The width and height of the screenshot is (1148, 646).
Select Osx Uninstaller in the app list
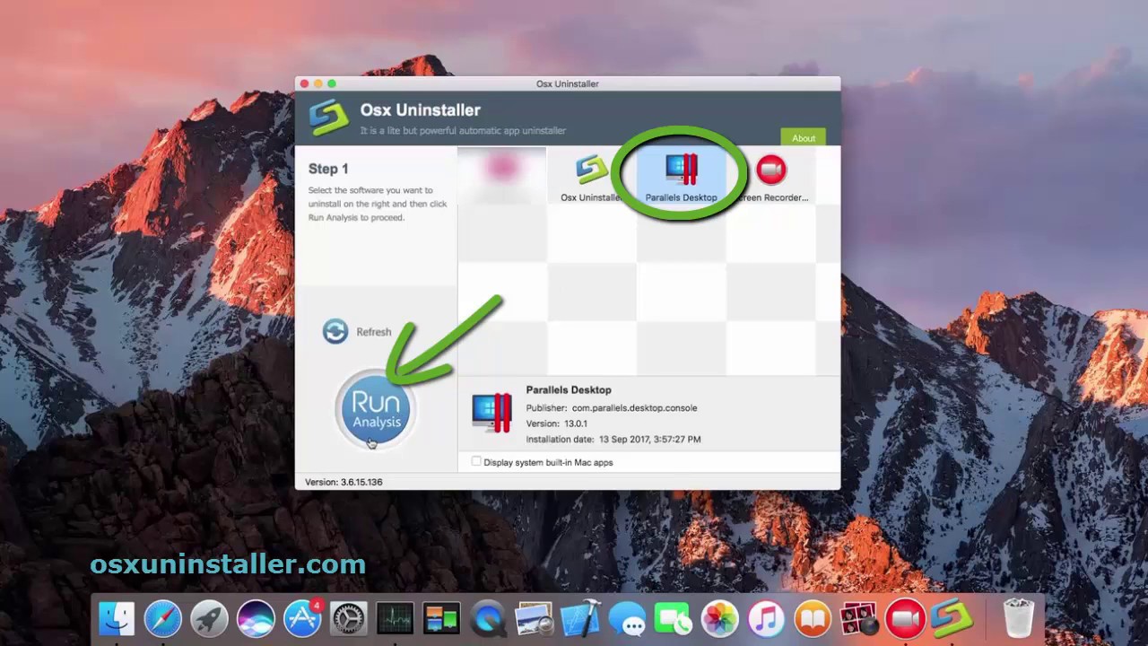(x=591, y=176)
